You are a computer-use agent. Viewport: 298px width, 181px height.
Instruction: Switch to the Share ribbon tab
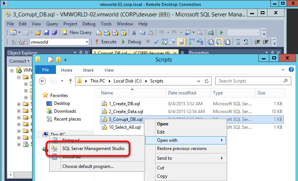[x=88, y=70]
